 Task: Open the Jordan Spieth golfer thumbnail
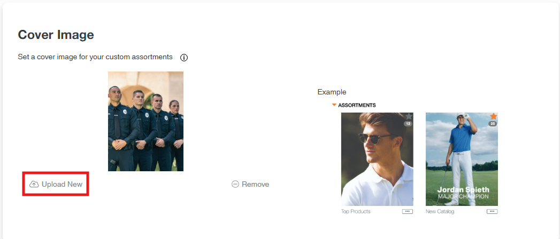(x=461, y=160)
